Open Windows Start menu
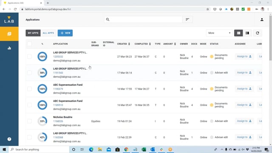The image size is (272, 153). coord(4,149)
